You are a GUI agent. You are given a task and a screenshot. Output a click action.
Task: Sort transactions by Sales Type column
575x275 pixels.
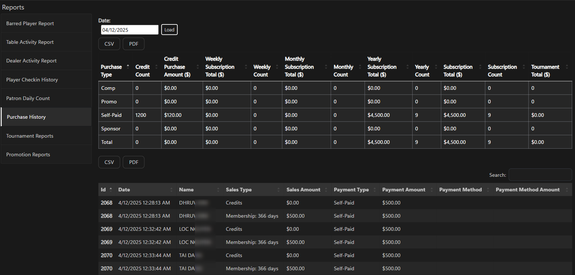coord(239,190)
